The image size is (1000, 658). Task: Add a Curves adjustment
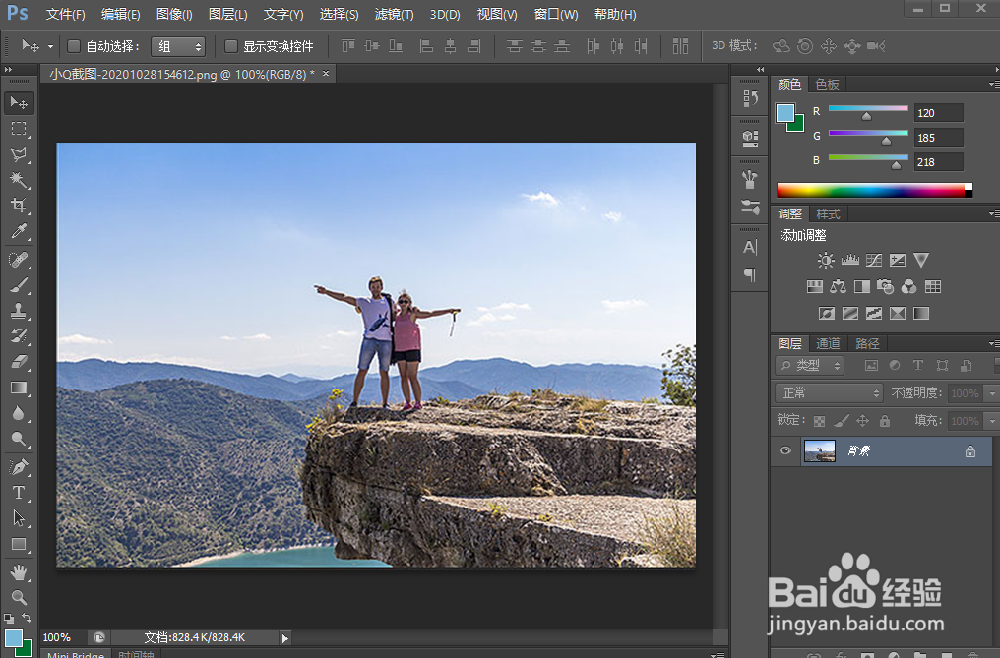coord(874,260)
